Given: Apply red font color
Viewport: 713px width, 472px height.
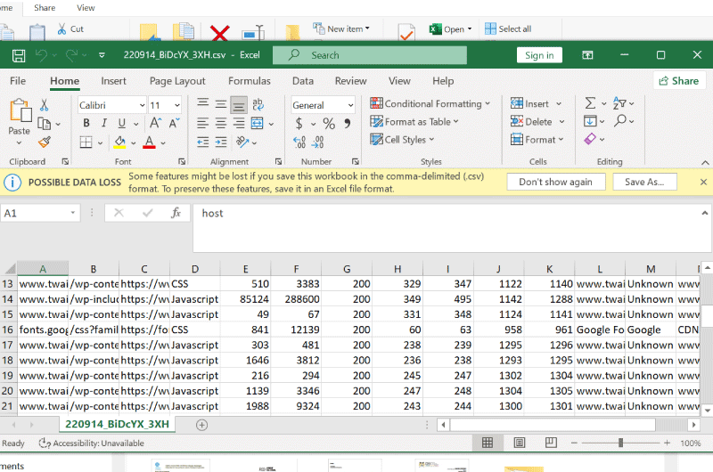Looking at the screenshot, I should [149, 142].
